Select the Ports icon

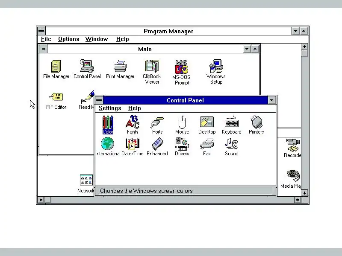(157, 122)
